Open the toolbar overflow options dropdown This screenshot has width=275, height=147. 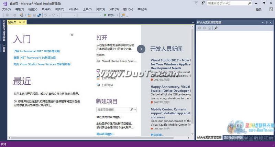coord(127,16)
